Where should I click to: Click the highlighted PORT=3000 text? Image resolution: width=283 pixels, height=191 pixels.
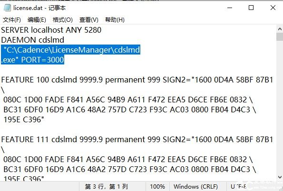tap(43, 60)
